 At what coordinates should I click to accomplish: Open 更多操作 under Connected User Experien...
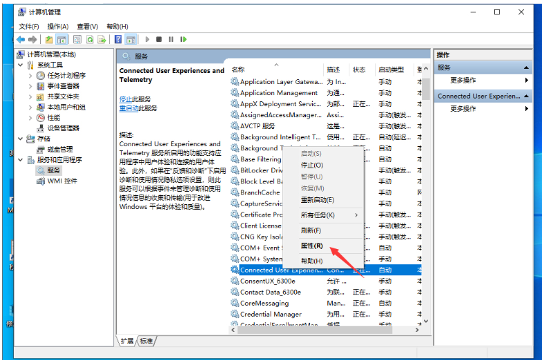coord(463,109)
